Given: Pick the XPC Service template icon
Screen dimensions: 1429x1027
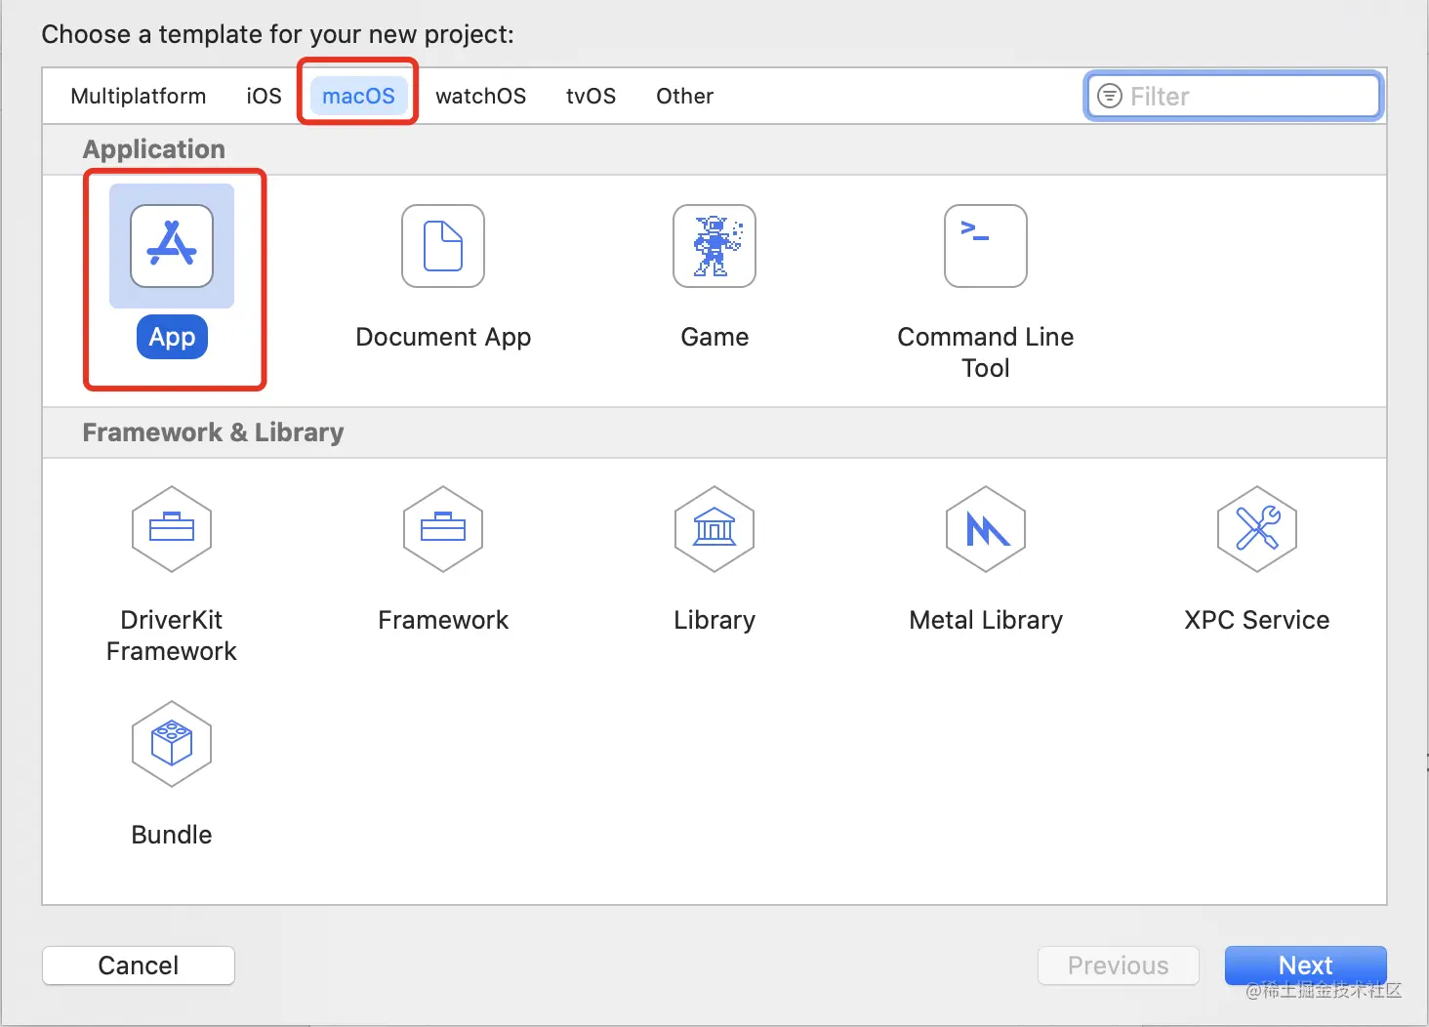Looking at the screenshot, I should 1257,529.
